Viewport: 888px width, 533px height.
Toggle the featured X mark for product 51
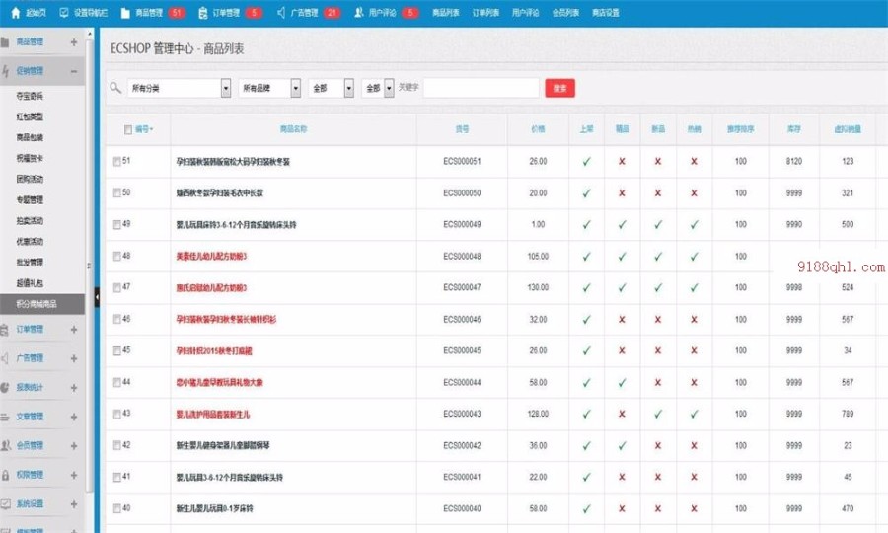click(622, 162)
